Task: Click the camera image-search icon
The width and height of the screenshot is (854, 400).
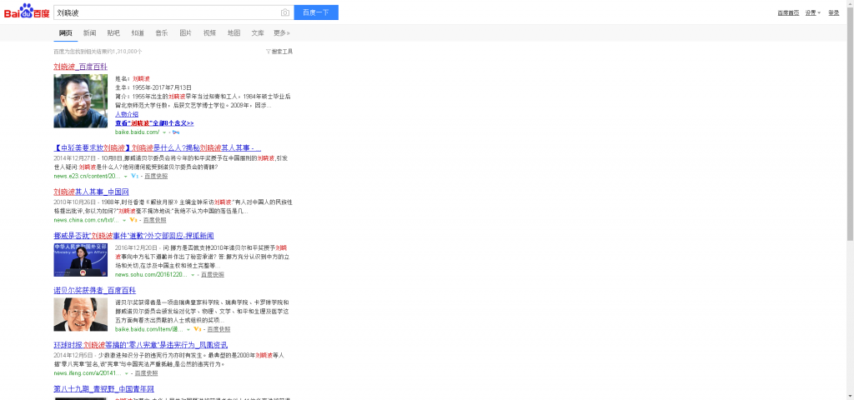Action: 285,12
